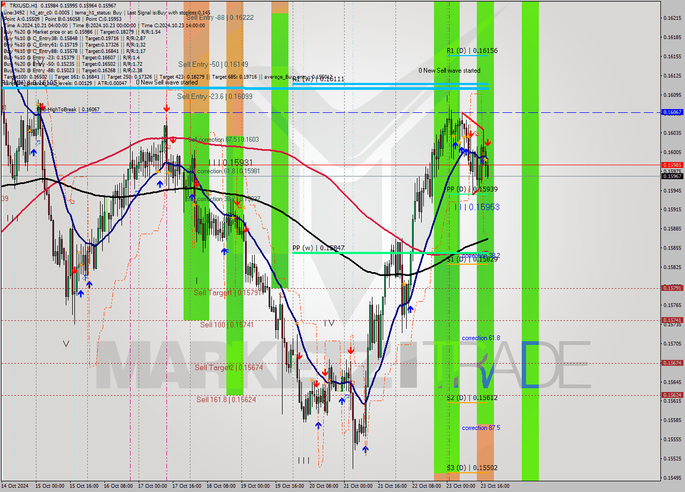The height and width of the screenshot is (492, 685).
Task: Click the blue 0.16067 price axis tag
Action: [x=672, y=112]
